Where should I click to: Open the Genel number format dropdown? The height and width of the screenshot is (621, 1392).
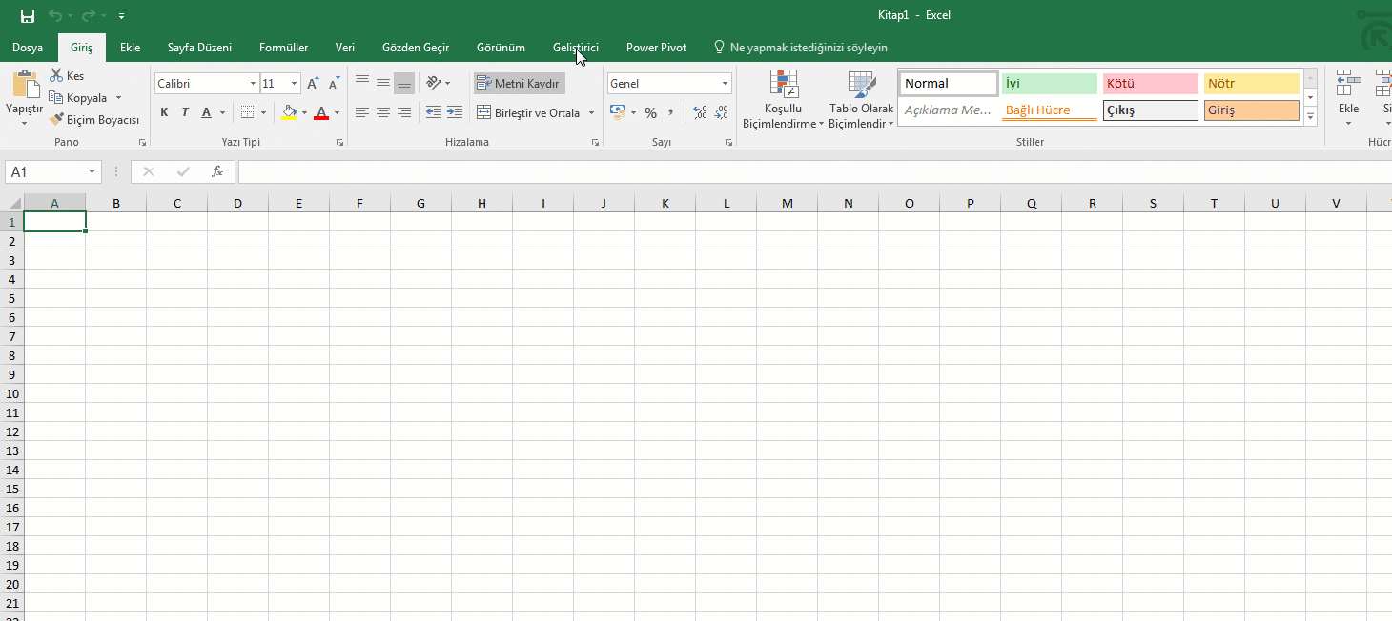point(725,84)
